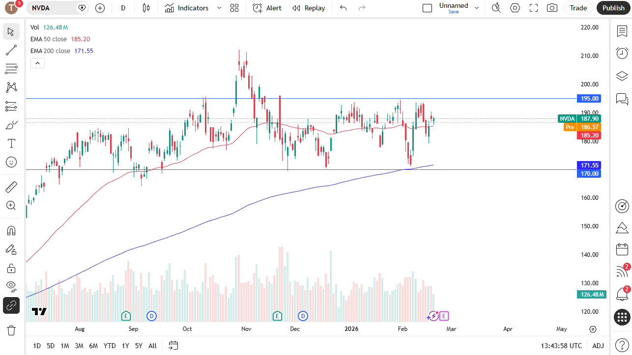
Task: Select the All time range
Action: coord(152,346)
